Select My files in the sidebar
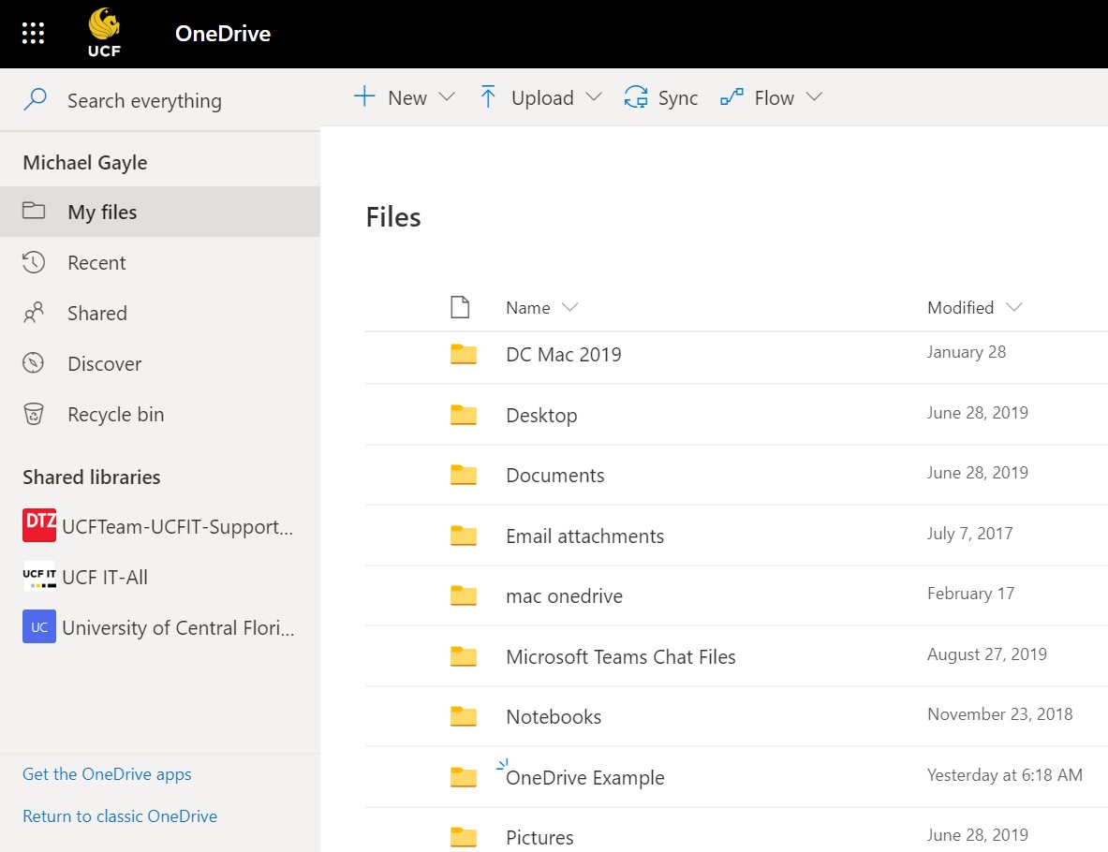Screen dimensions: 1108x852 160,212
